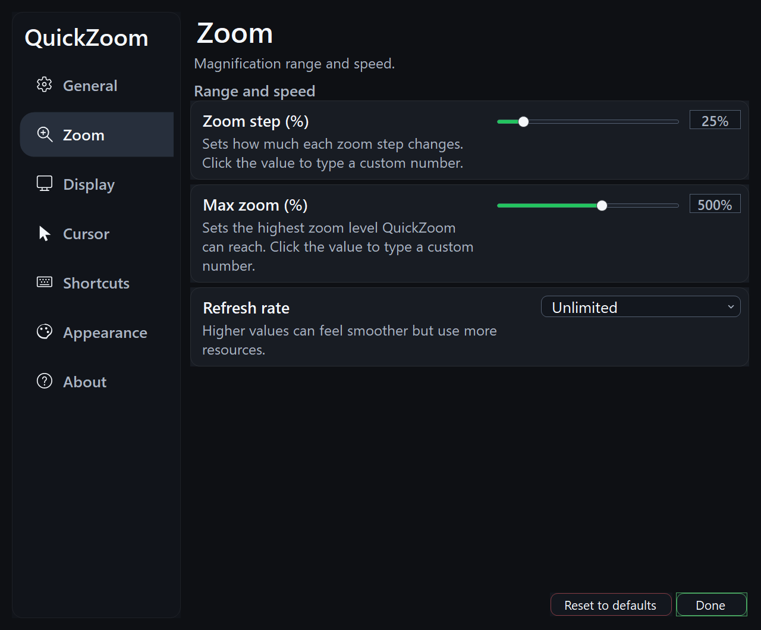Click the Reset to defaults button

pyautogui.click(x=611, y=604)
